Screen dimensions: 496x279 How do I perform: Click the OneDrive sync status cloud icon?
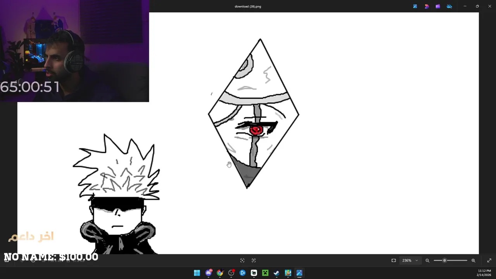tap(449, 6)
